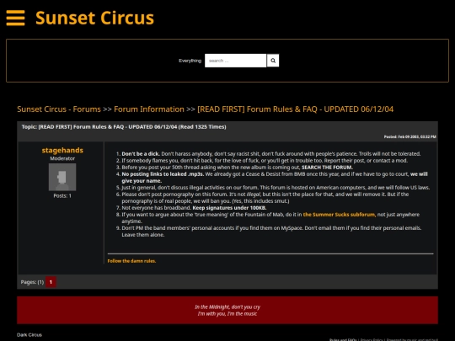Click the 'Pages: (1)' label
Screen dimensions: 455x341
[32, 282]
